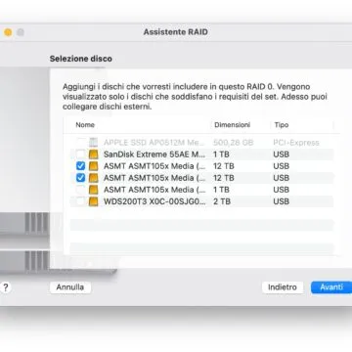Click the 1 TB ASMT105x drive icon
The image size is (352, 352).
click(x=94, y=190)
